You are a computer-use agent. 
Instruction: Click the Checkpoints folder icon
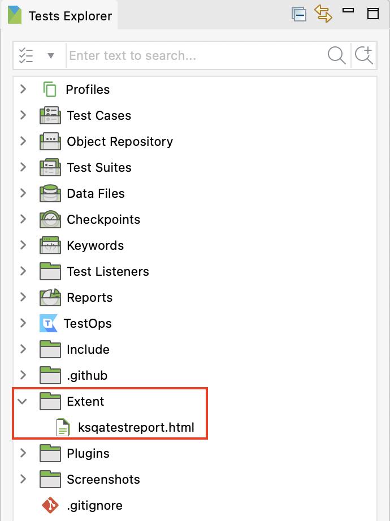click(x=50, y=219)
